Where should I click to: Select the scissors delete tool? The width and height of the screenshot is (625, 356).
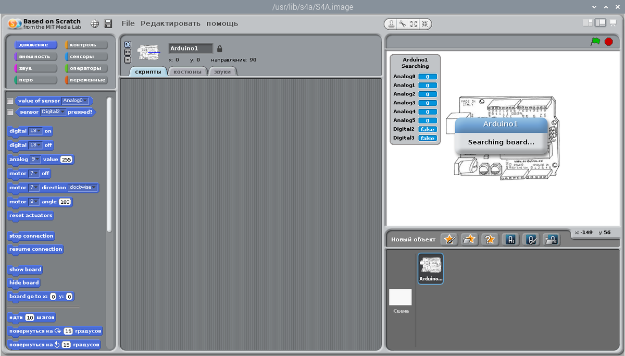pos(403,23)
